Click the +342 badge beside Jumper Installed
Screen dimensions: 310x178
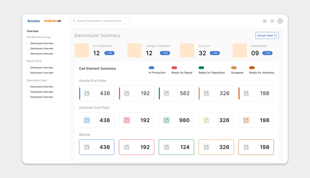point(165,53)
